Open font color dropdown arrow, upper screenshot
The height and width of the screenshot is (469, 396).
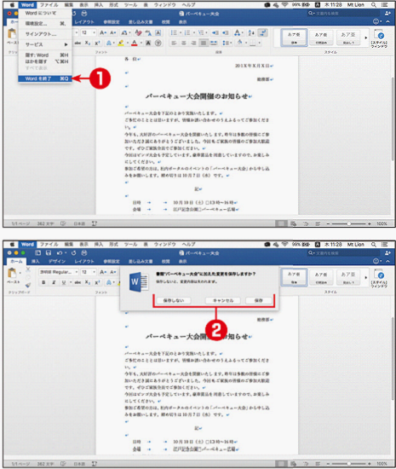click(141, 43)
